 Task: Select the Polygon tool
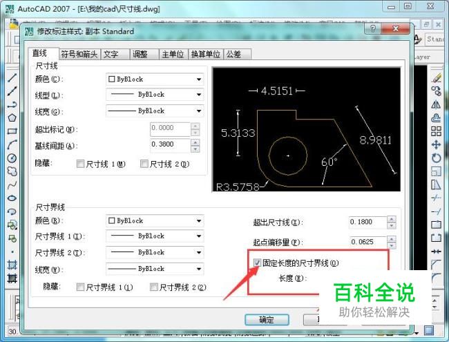pyautogui.click(x=12, y=117)
